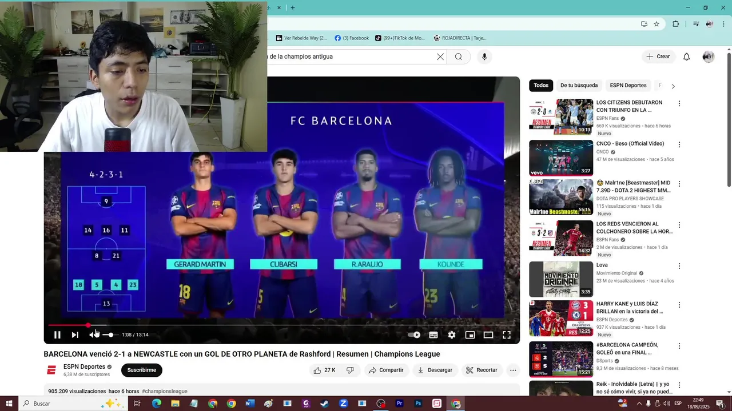Screen dimensions: 732x411
Task: Open YouTube notifications bell
Action: point(687,57)
